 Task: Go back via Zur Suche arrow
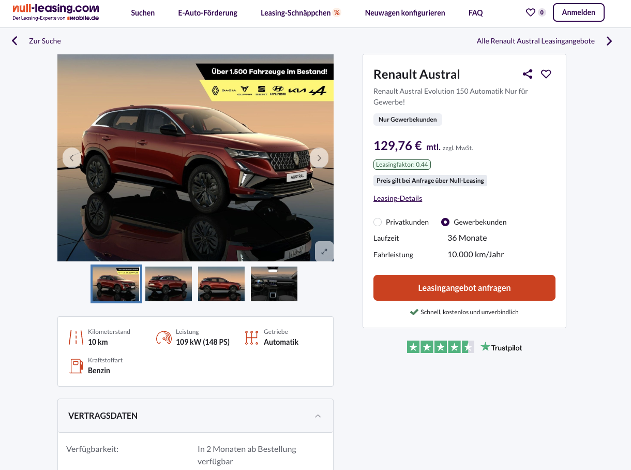(x=14, y=41)
